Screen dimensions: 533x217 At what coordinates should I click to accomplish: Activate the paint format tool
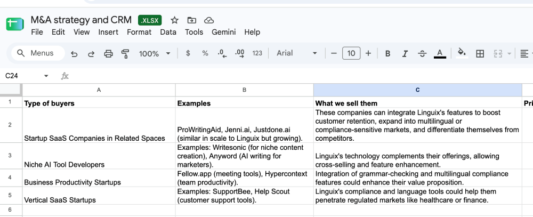pos(125,53)
